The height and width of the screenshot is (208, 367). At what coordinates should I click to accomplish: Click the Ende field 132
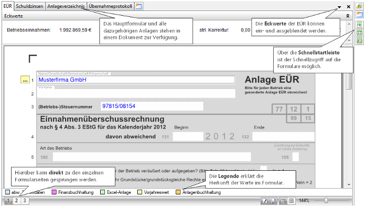[x=283, y=136]
